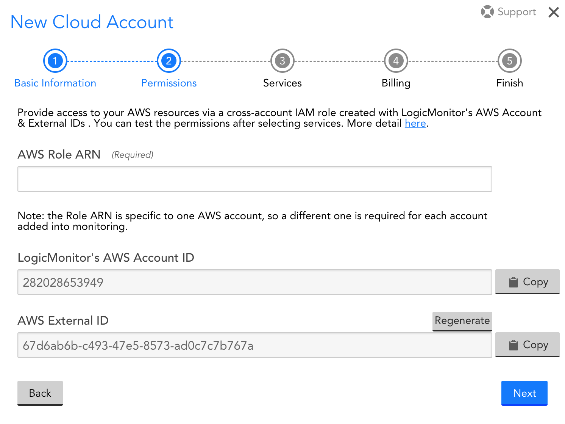The width and height of the screenshot is (565, 424).
Task: Open the Basic Information step label
Action: pos(55,83)
